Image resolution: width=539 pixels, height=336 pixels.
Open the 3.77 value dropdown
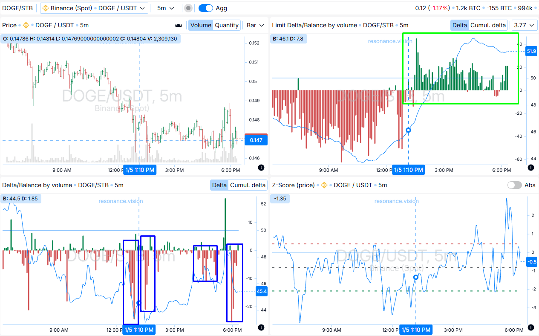click(524, 25)
